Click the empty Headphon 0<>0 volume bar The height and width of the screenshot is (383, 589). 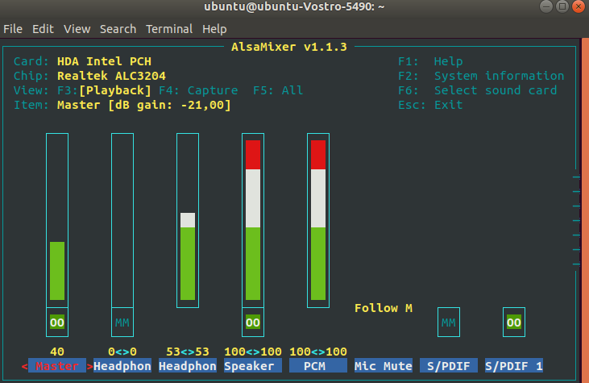122,220
